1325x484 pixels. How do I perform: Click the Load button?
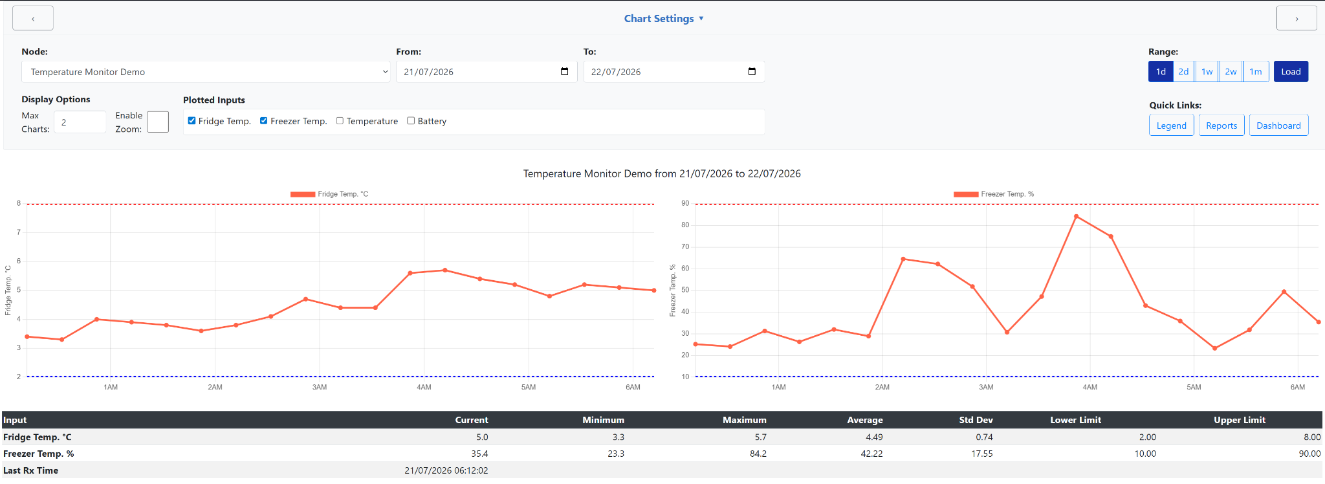(1291, 71)
